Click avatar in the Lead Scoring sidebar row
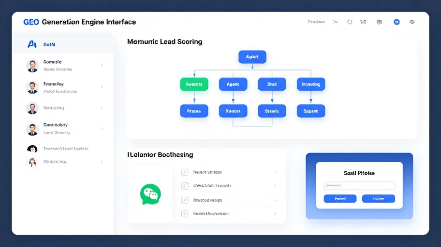The image size is (441, 247). 32,129
